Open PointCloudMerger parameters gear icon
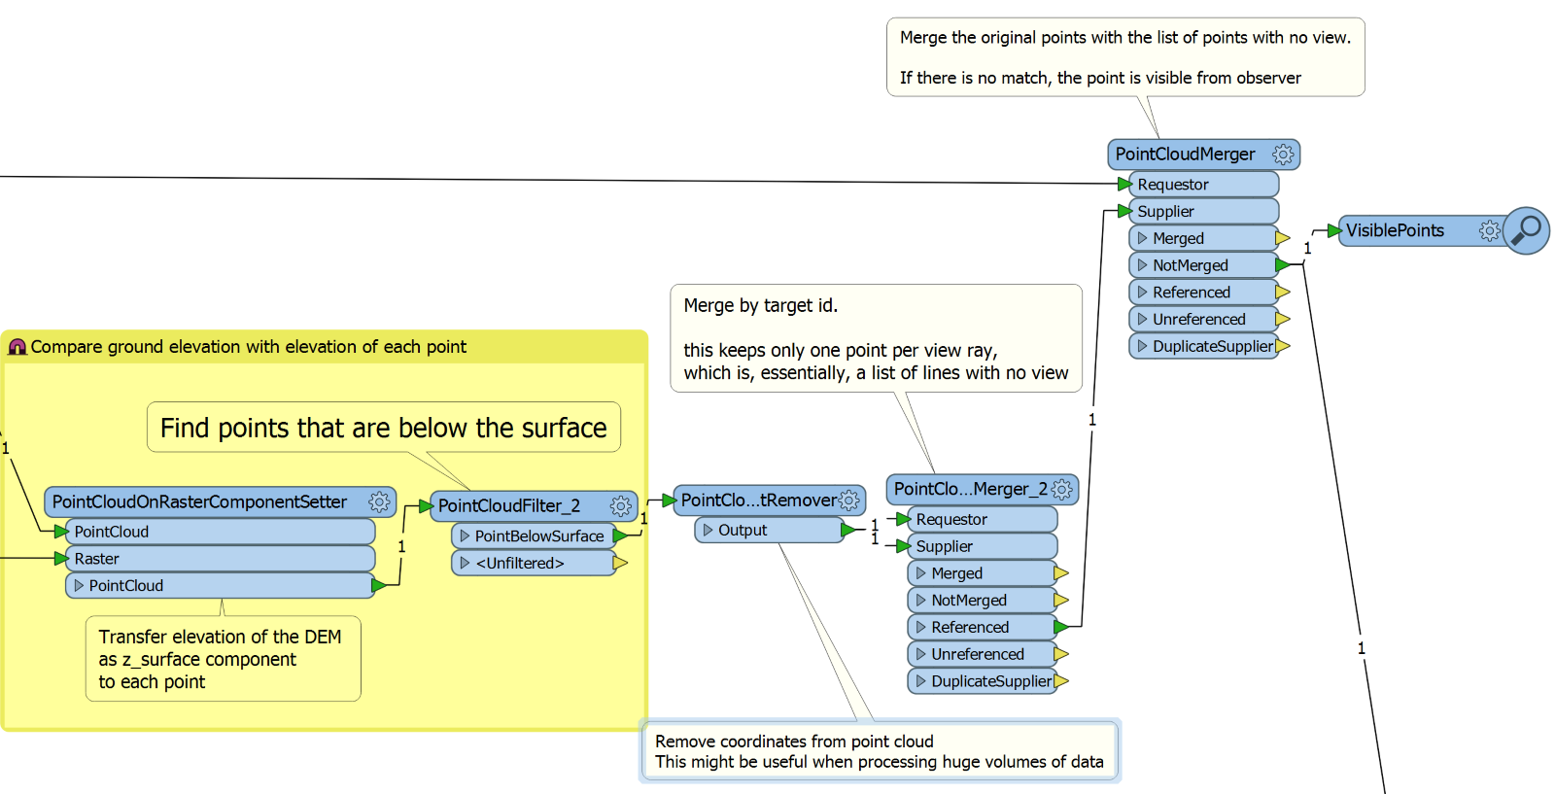The image size is (1555, 794). (x=1283, y=155)
